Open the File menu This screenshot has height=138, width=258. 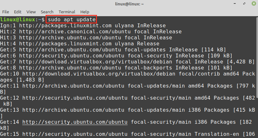pyautogui.click(x=5, y=12)
